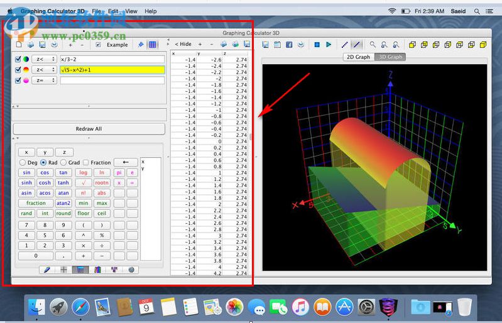This screenshot has width=502, height=323.
Task: Click the red-yellow color swatch of second equation
Action: click(x=26, y=70)
